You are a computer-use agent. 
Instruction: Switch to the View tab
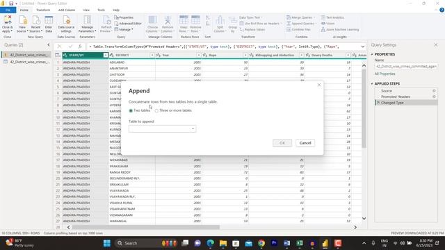click(x=86, y=10)
